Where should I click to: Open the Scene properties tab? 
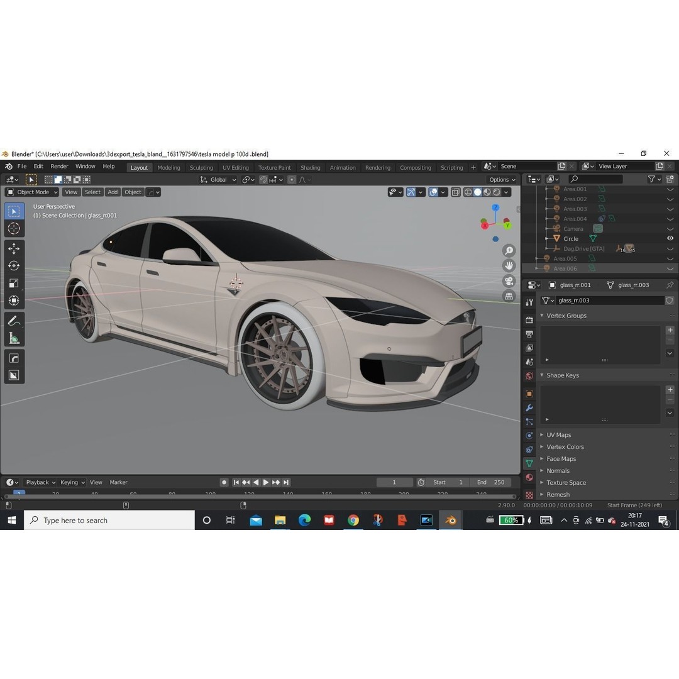[529, 362]
